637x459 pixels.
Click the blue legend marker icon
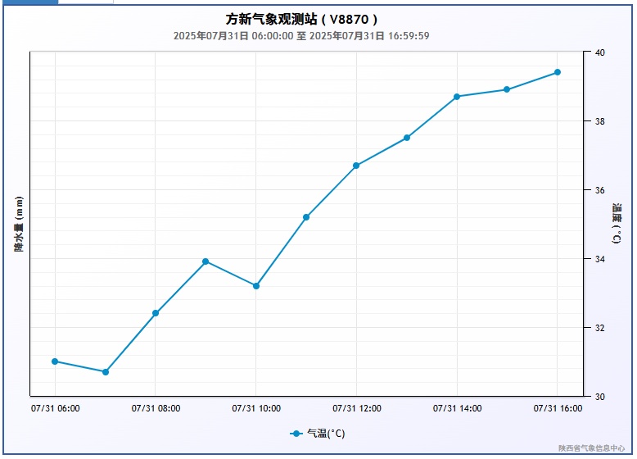coord(296,434)
